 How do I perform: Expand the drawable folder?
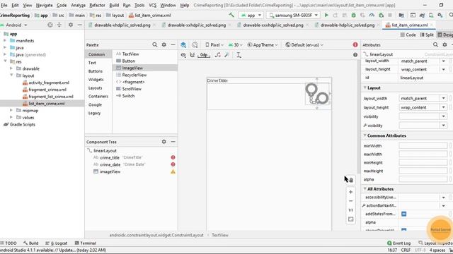[11, 68]
